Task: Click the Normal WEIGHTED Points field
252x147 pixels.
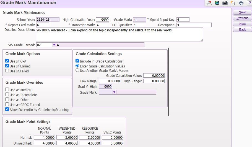Action: coord(67,137)
